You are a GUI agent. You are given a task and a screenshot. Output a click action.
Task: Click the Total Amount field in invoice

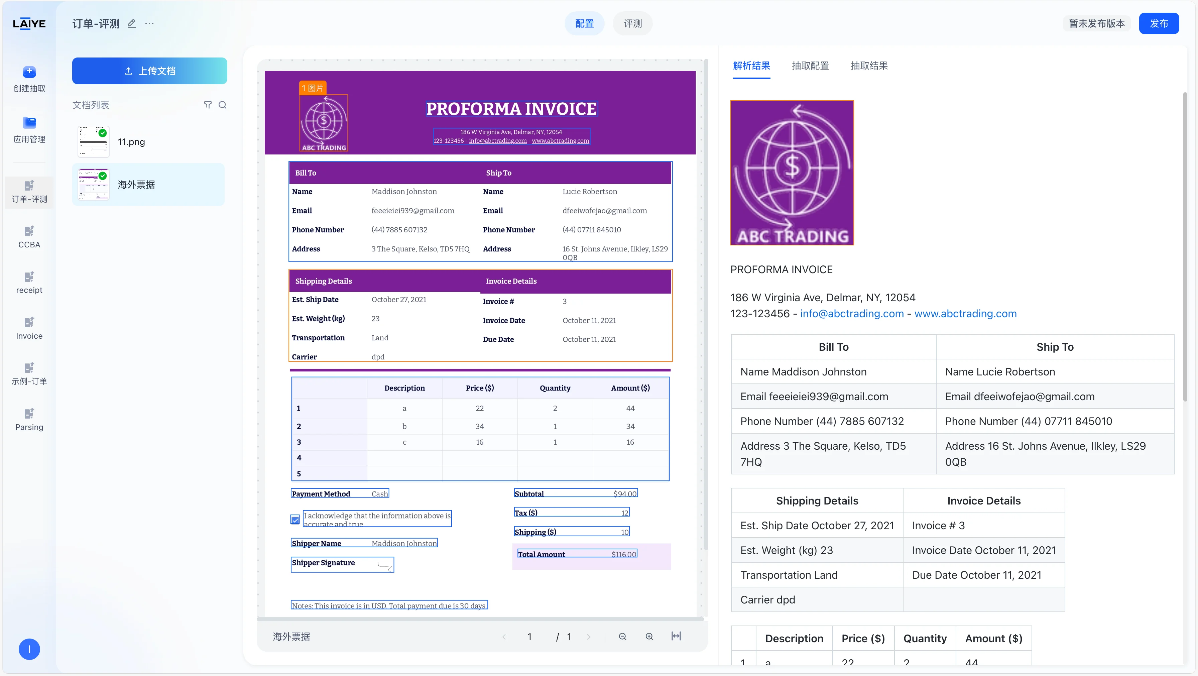coord(577,554)
